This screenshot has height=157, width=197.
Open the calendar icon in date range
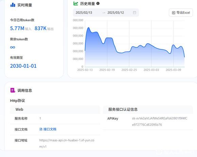(135, 13)
